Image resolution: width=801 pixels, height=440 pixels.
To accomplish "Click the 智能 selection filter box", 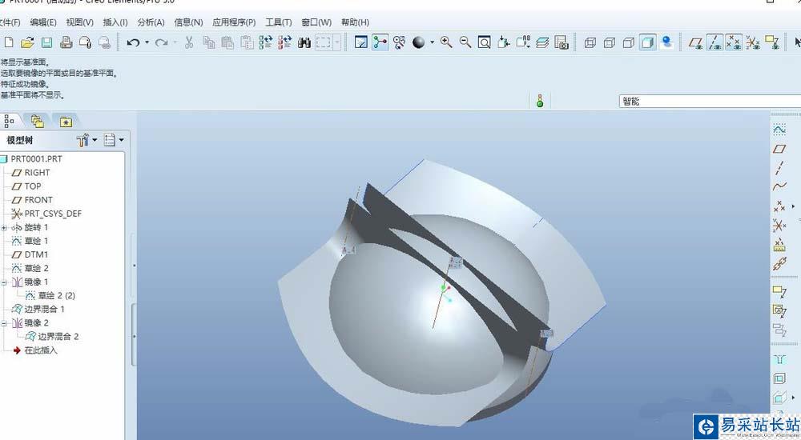I will pos(710,101).
